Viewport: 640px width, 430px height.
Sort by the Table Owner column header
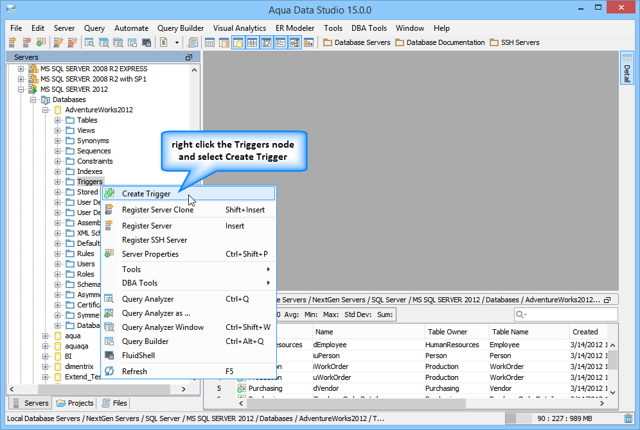point(456,332)
